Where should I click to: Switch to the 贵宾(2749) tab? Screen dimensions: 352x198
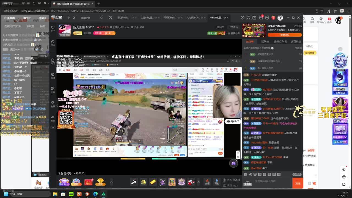(x=280, y=42)
